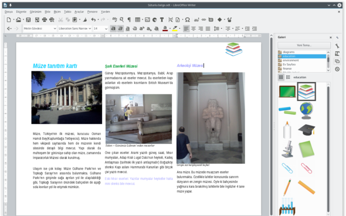This screenshot has height=216, width=346.
Task: Open the font size 14 dropdown
Action: tap(106, 28)
